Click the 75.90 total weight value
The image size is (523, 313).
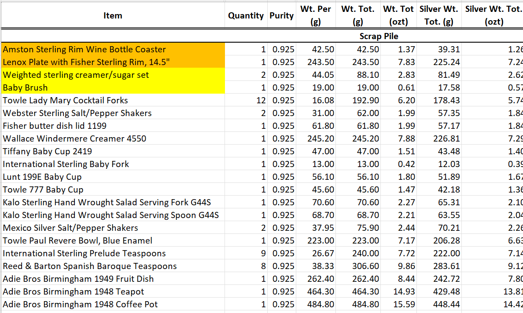click(368, 228)
